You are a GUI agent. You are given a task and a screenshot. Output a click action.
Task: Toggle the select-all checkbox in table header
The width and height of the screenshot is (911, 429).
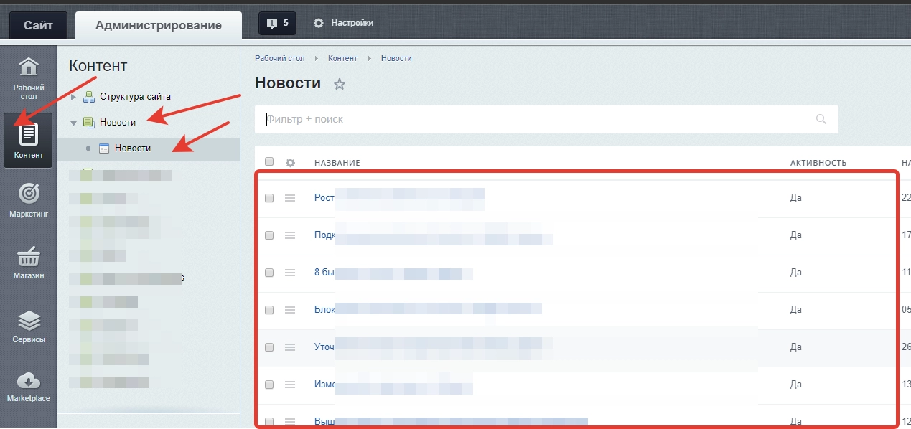[269, 162]
